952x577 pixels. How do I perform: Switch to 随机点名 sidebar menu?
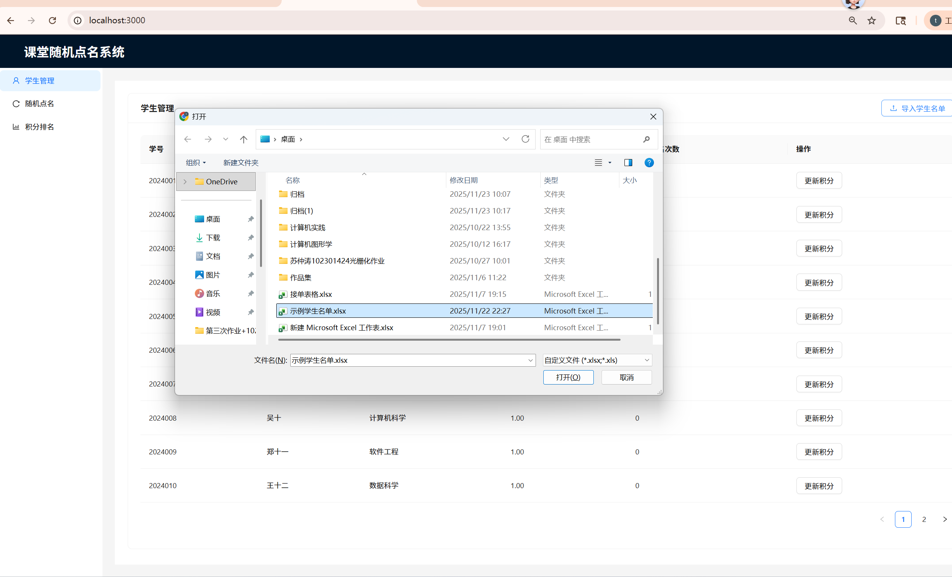(39, 104)
